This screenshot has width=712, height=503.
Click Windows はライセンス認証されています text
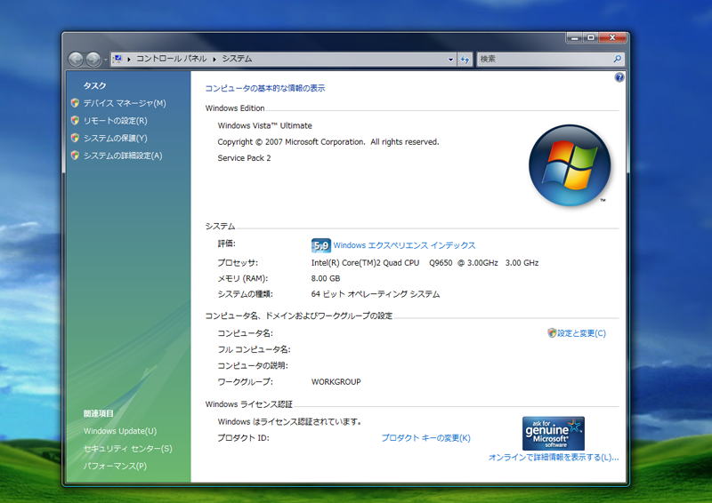point(290,422)
